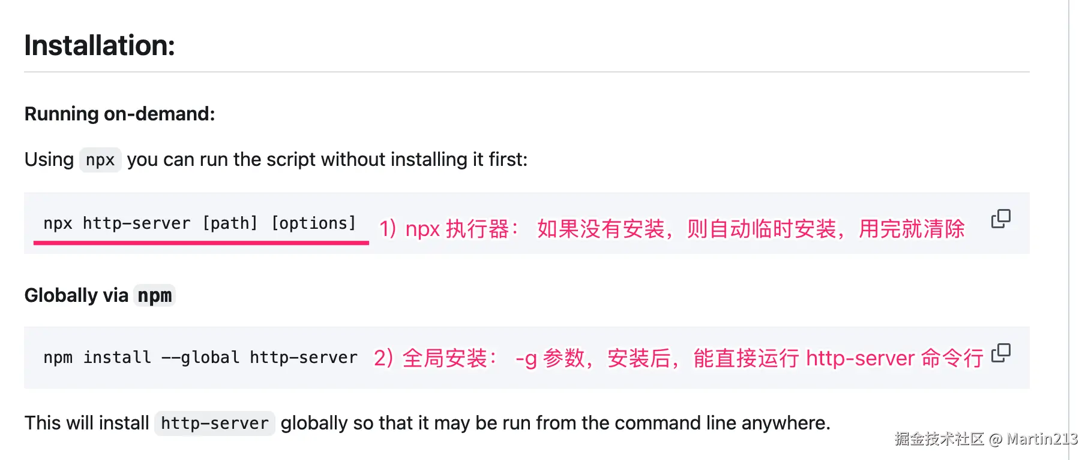Click the http-server 命令行 annotation phrase
This screenshot has height=460, width=1091.
pyautogui.click(x=895, y=358)
